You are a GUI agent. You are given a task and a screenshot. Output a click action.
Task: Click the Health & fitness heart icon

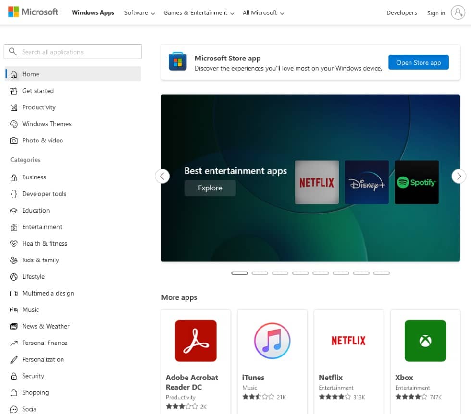[x=14, y=244]
